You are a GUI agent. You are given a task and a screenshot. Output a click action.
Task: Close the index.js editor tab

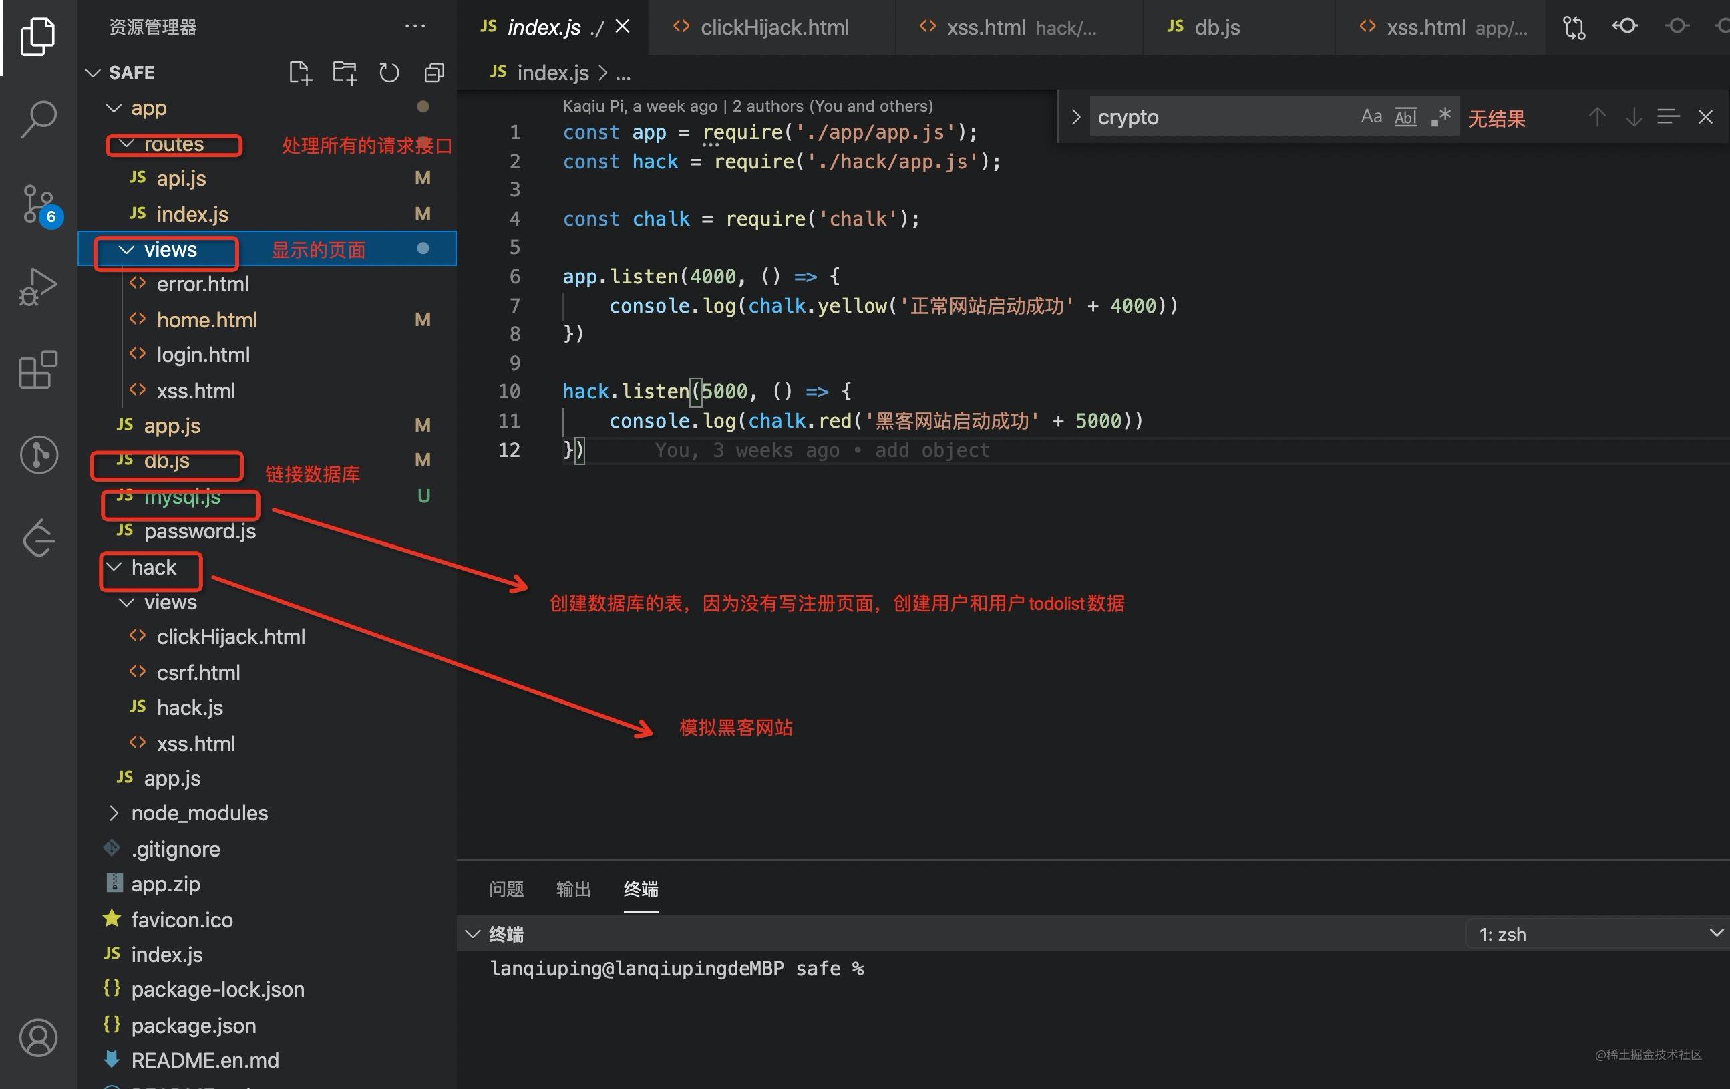tap(623, 27)
